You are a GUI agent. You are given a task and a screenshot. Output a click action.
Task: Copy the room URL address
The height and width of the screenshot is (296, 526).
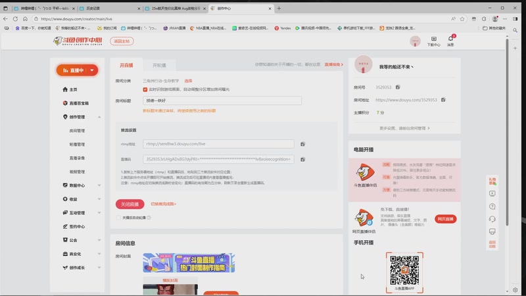(443, 100)
